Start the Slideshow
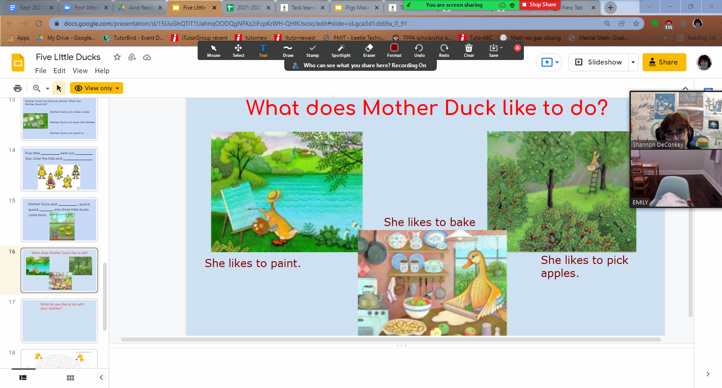This screenshot has height=388, width=722. 598,62
